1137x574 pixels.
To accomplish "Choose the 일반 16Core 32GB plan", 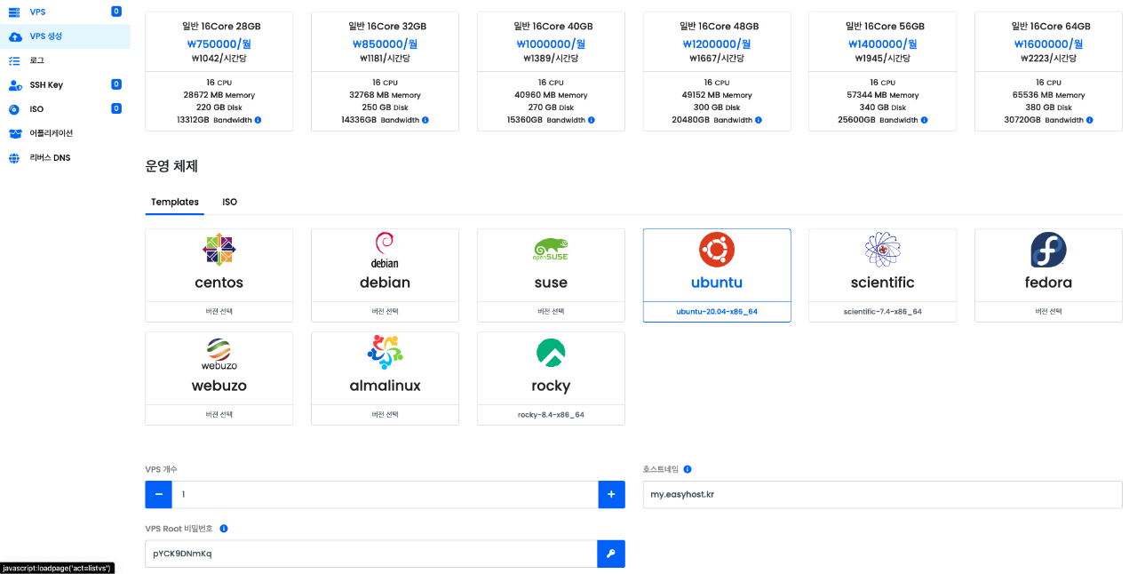I will [385, 71].
